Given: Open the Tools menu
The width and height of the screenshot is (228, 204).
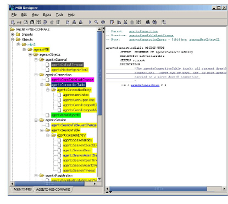Looking at the screenshot, I should [59, 15].
